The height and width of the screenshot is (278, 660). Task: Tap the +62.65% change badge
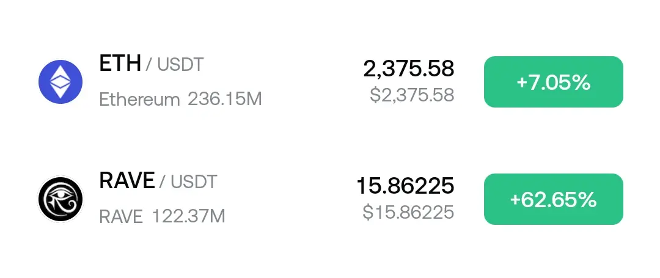(554, 199)
